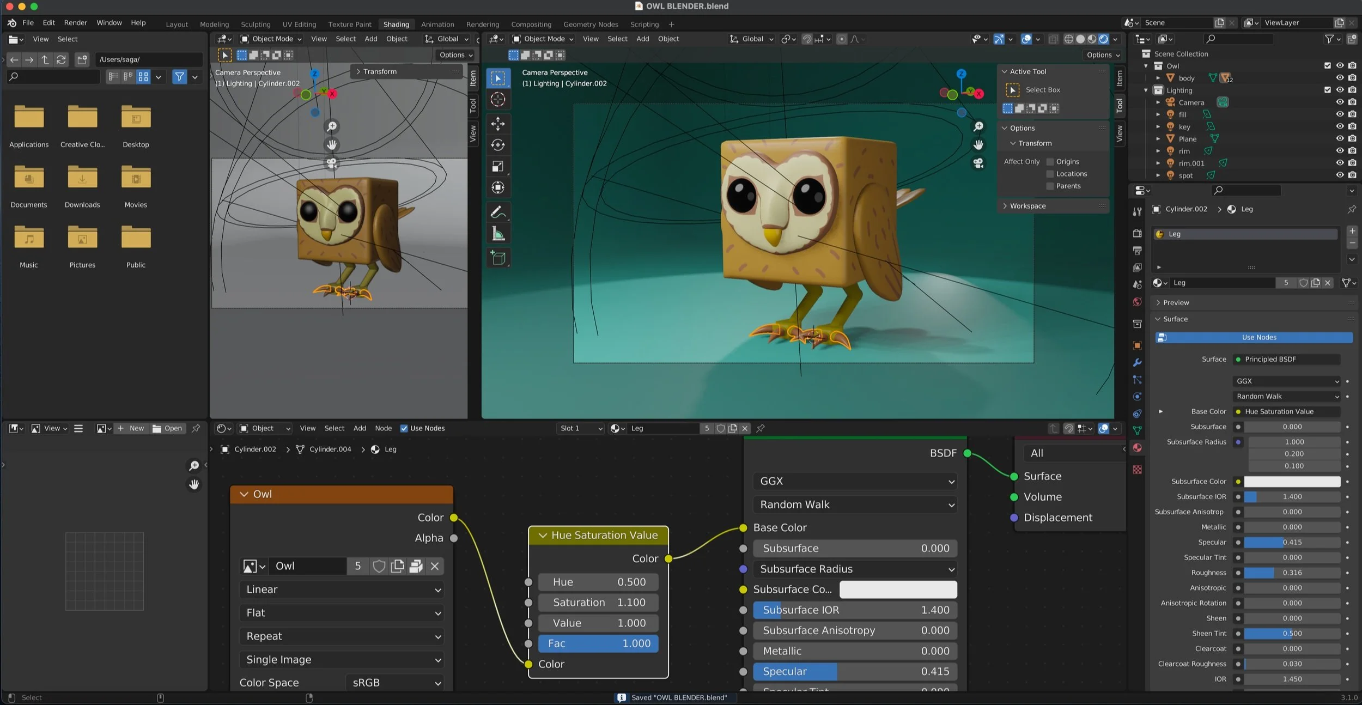Click the Subsurface Color white swatch in node
This screenshot has height=705, width=1362.
click(898, 589)
